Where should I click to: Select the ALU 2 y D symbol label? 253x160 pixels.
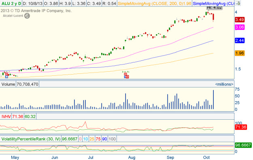(11, 3)
